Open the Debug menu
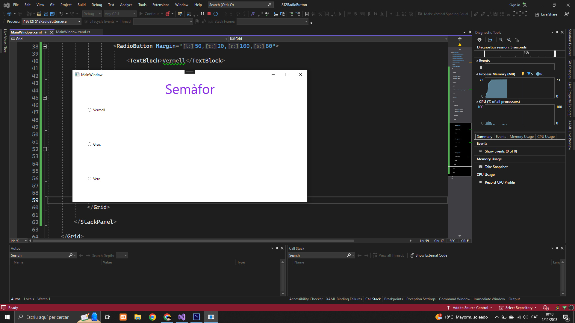575x323 pixels. pos(96,5)
